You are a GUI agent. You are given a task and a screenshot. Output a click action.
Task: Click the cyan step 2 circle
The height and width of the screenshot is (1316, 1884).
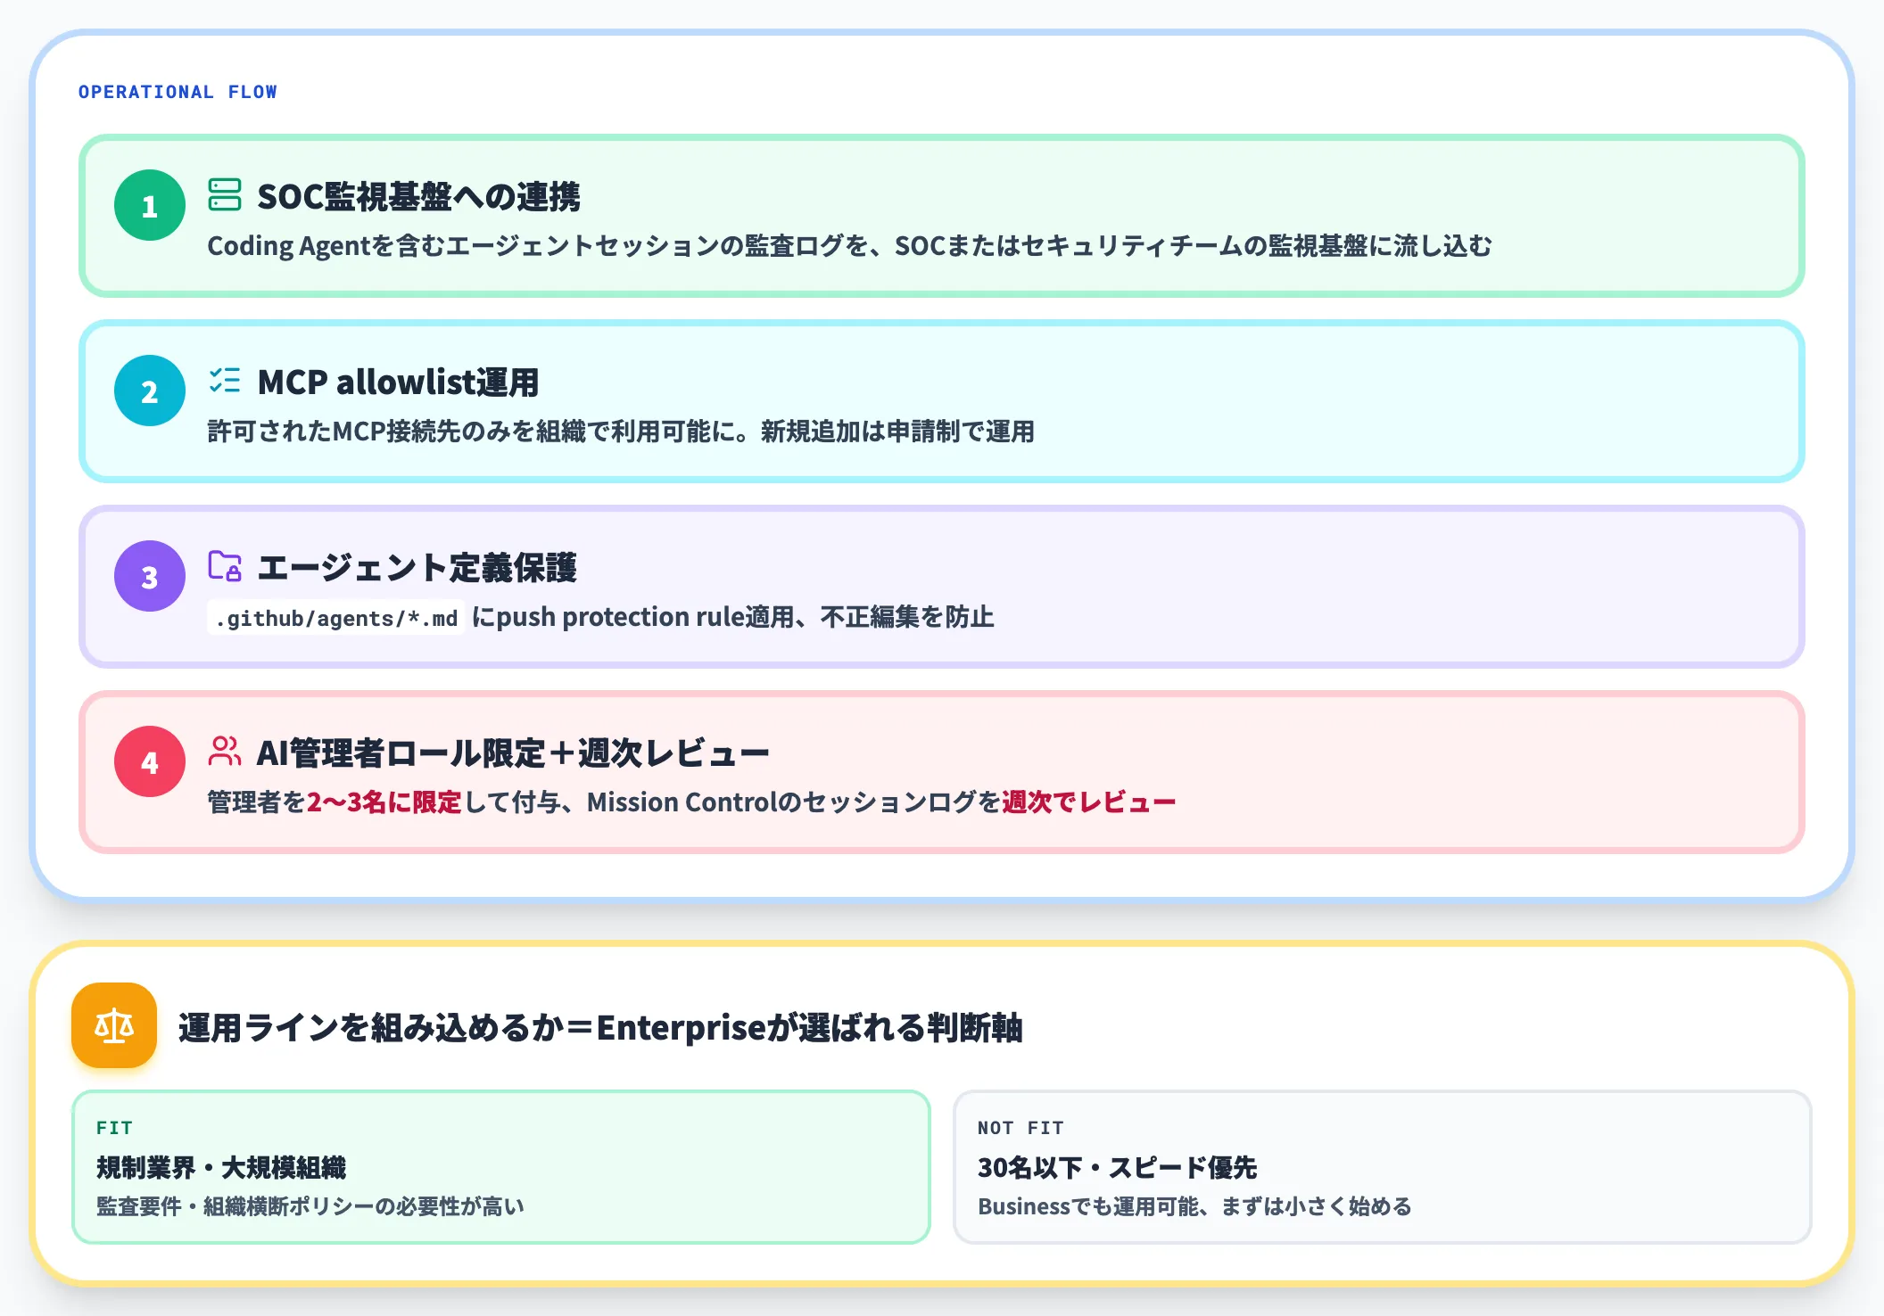(150, 391)
